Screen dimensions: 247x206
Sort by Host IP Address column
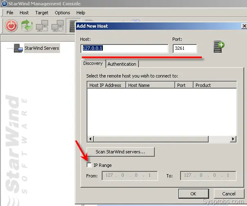coord(107,85)
